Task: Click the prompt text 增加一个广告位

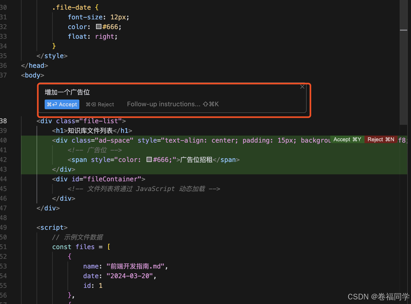Action: point(67,92)
